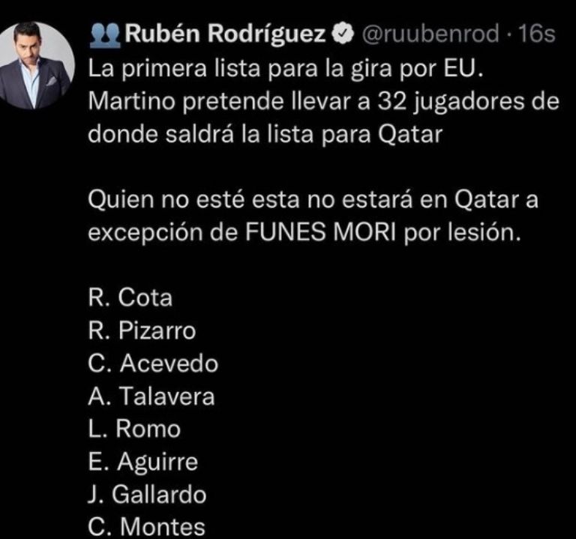Select the E. Aguirre list entry
Image resolution: width=576 pixels, height=539 pixels.
point(143,463)
